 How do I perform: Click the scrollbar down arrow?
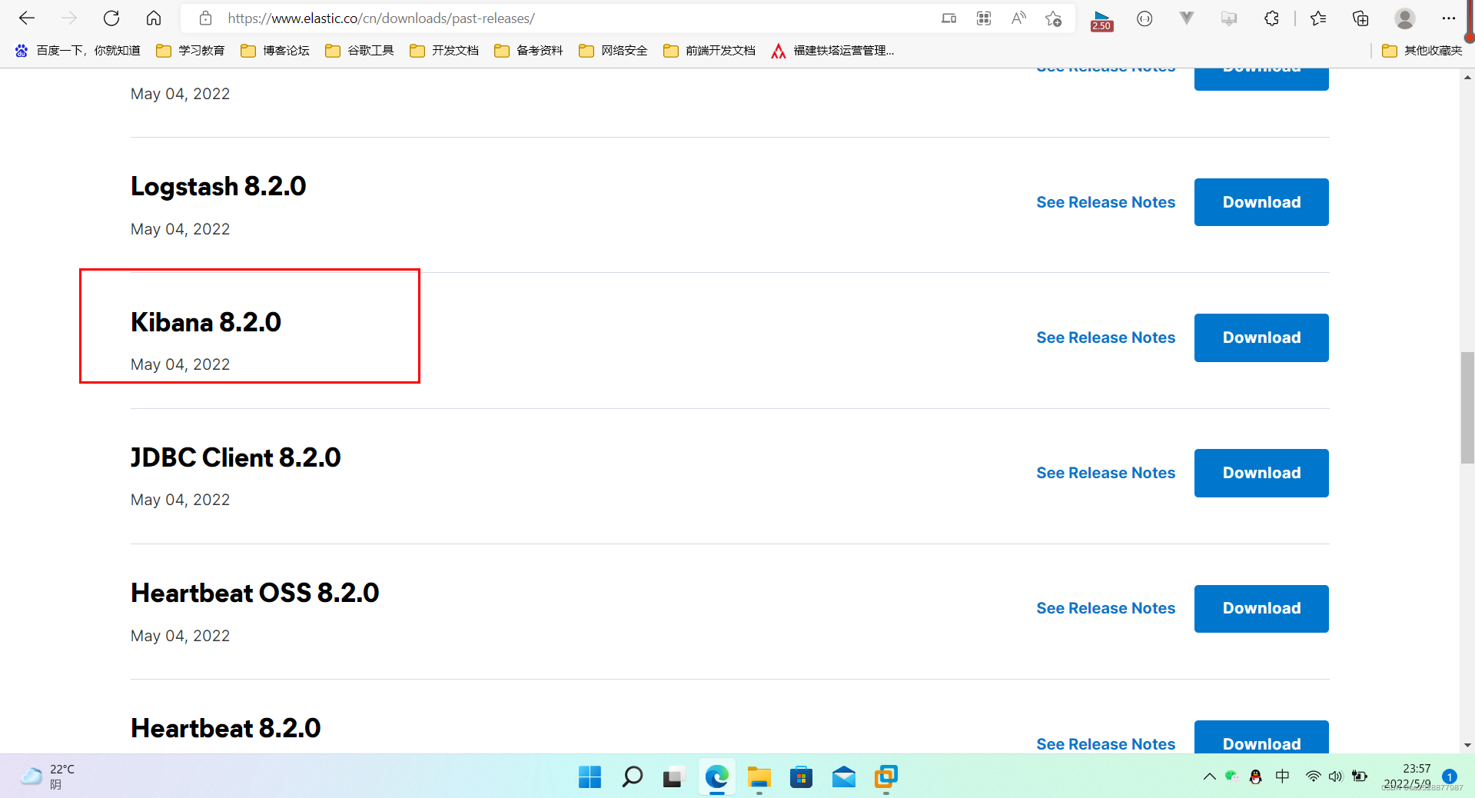click(x=1467, y=745)
